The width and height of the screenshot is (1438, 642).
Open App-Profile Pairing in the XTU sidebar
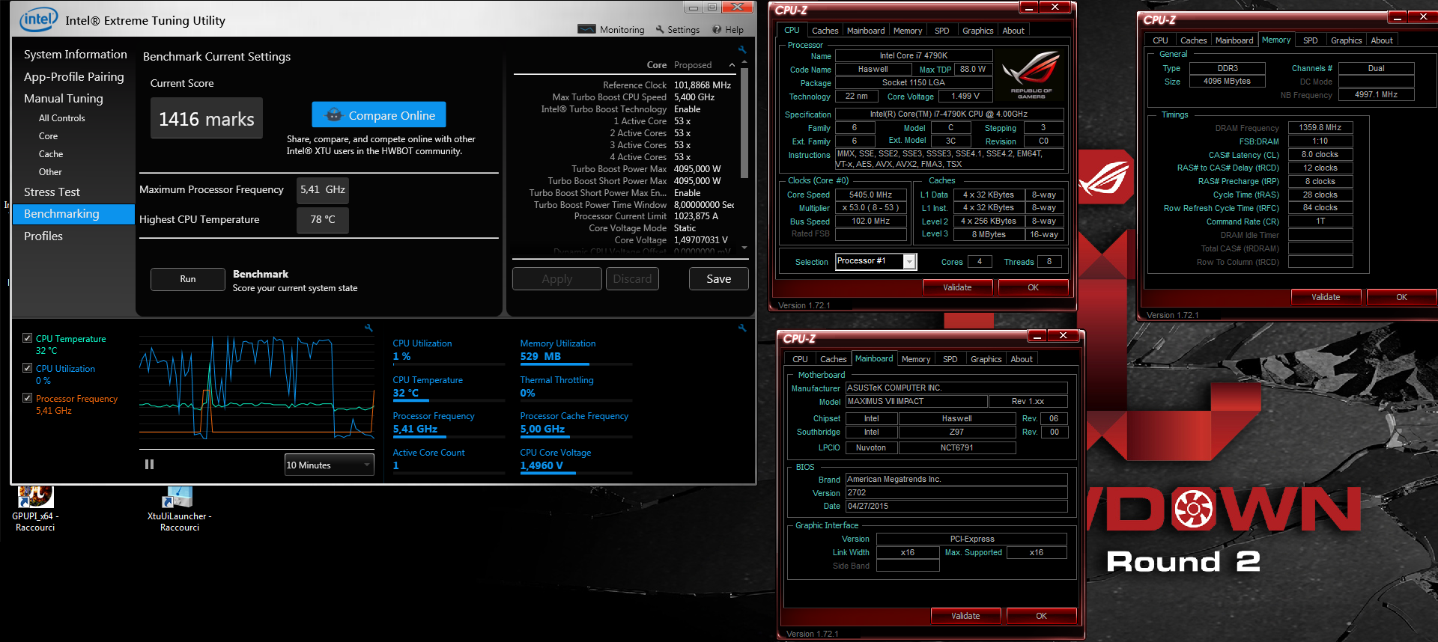pos(73,76)
